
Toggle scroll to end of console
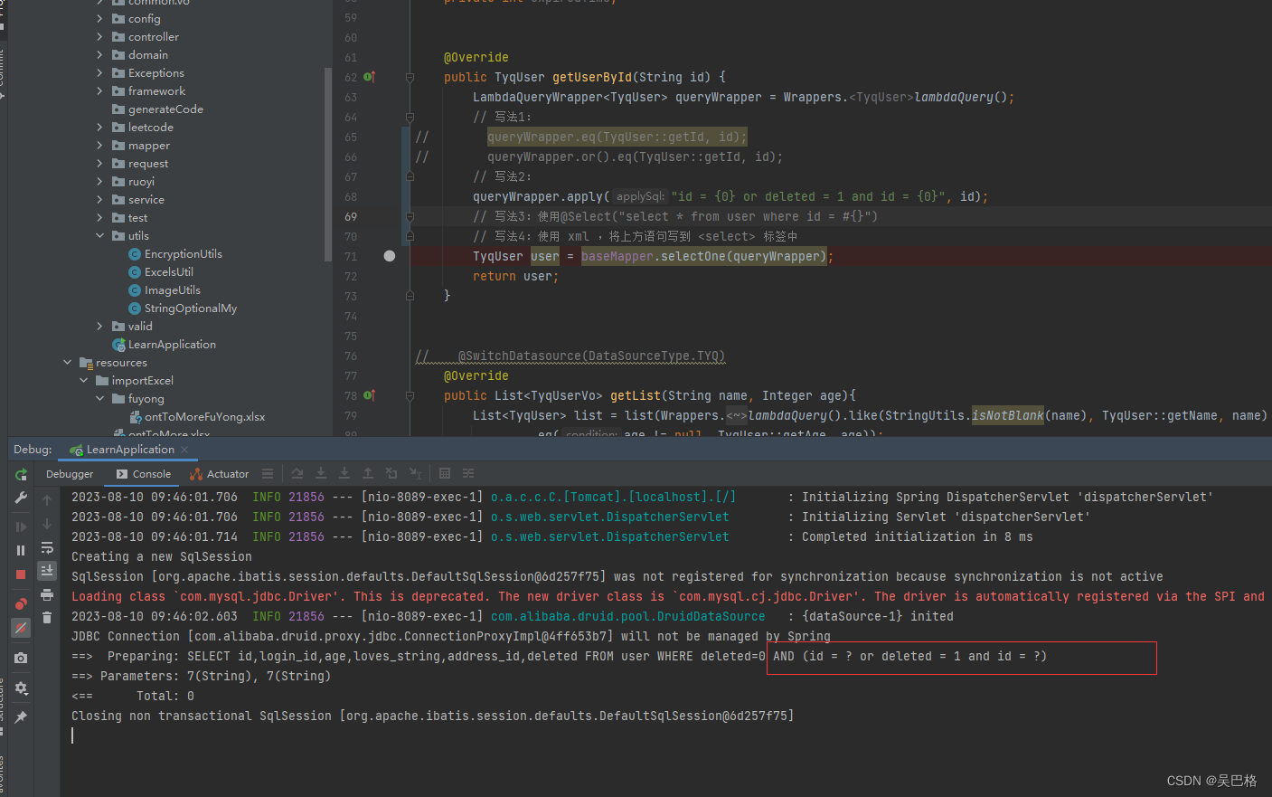coord(47,571)
